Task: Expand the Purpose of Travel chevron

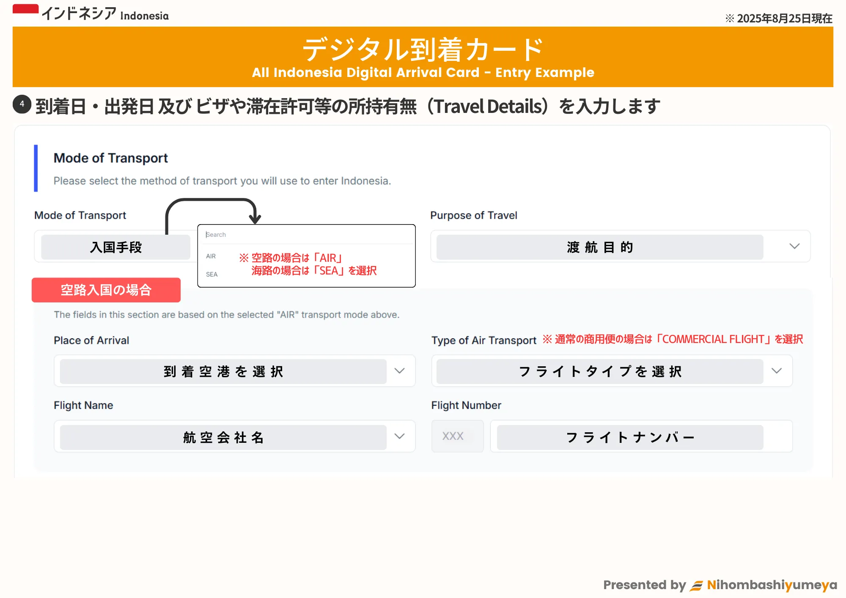Action: click(x=794, y=246)
